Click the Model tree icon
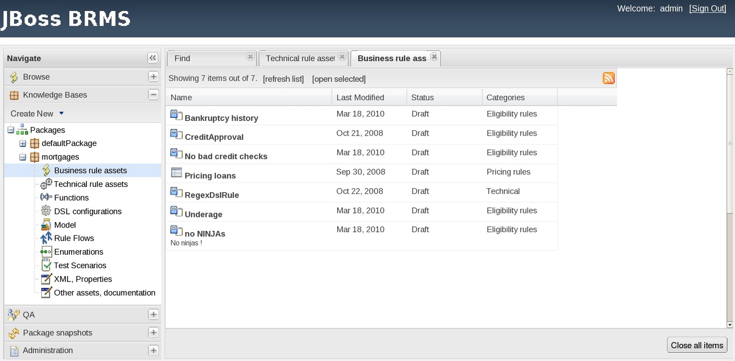The height and width of the screenshot is (361, 735). (x=46, y=224)
